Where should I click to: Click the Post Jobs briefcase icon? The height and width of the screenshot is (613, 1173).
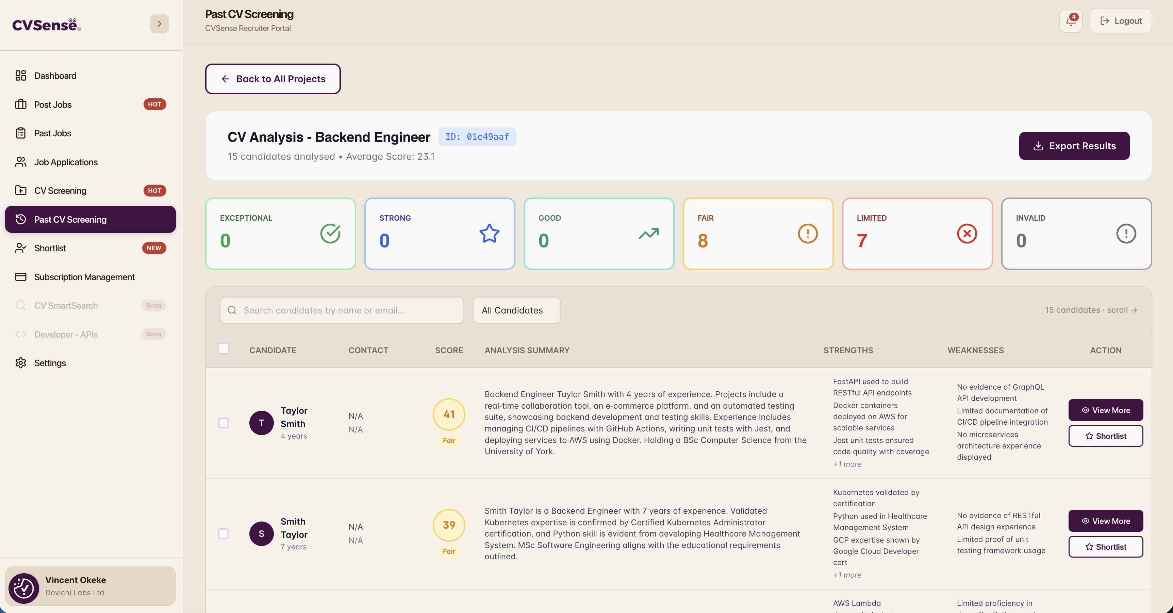point(20,104)
